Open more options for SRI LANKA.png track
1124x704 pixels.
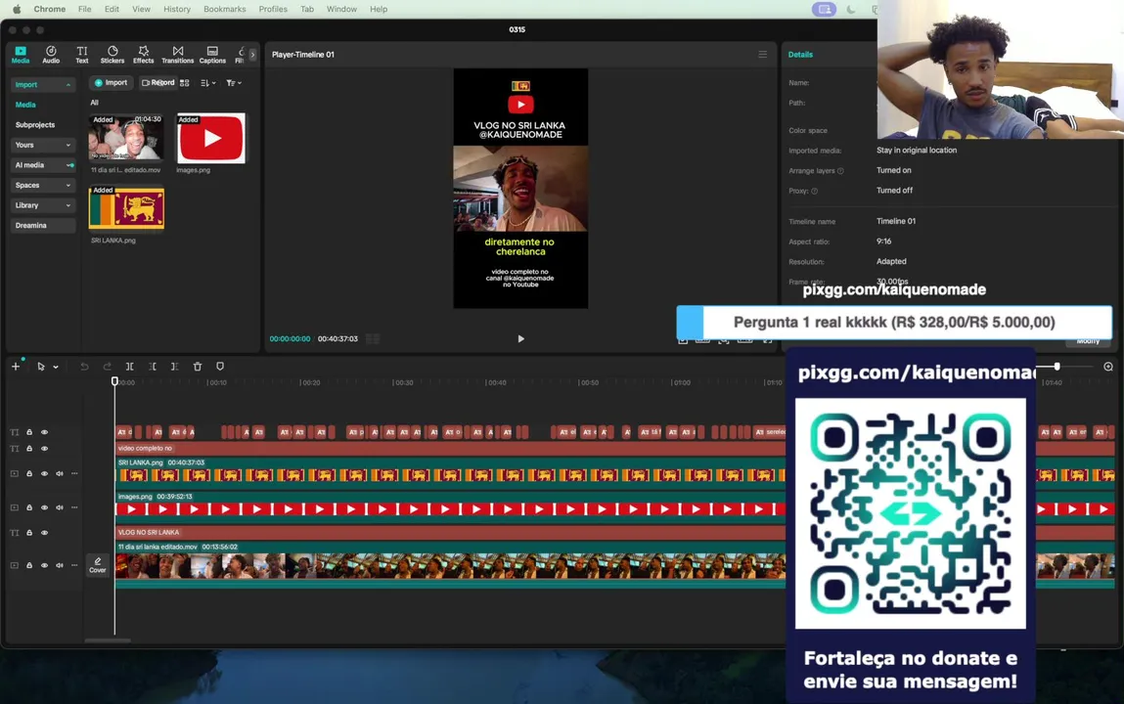74,473
